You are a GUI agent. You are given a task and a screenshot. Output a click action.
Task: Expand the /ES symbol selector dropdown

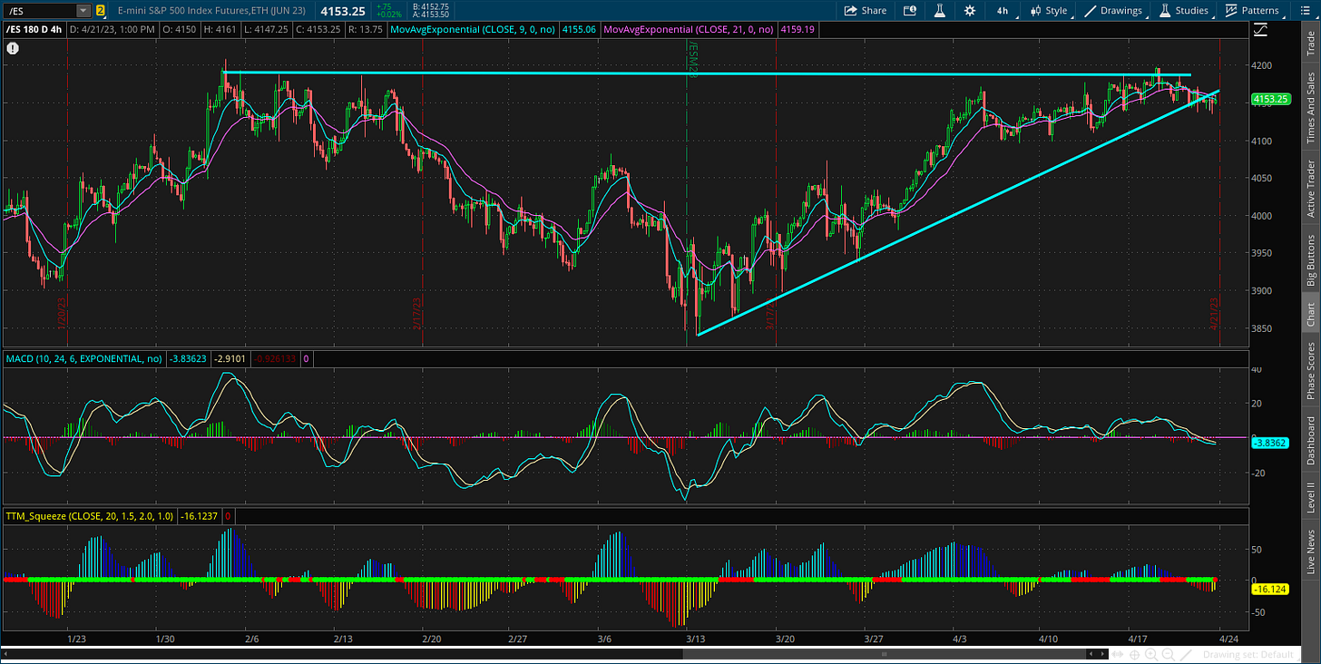83,11
